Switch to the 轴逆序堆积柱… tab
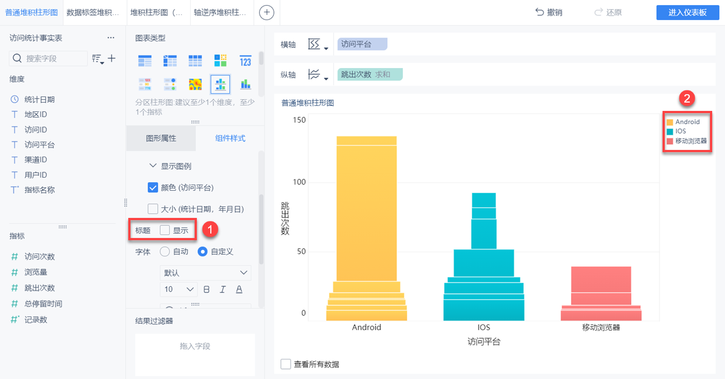The image size is (725, 379). click(x=222, y=12)
